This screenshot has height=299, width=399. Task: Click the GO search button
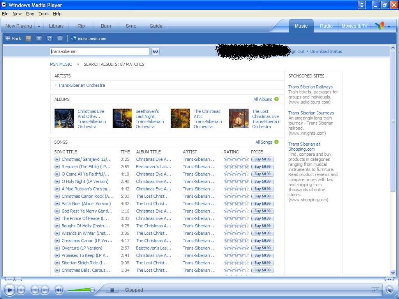pyautogui.click(x=155, y=51)
